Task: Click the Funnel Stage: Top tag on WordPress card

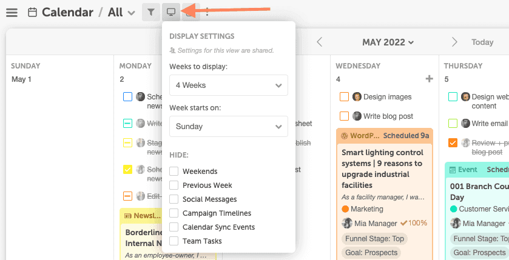Action: tap(374, 239)
